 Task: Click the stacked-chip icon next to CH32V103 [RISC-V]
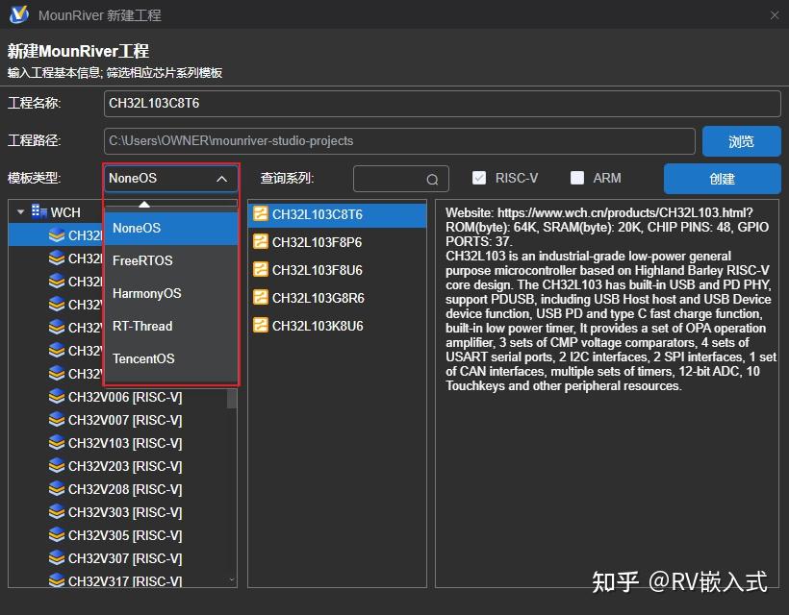coord(56,443)
